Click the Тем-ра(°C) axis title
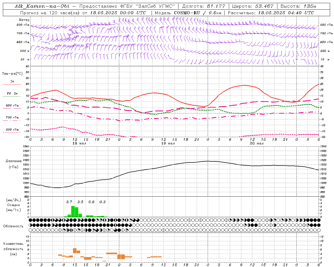Viewport: 334px width, 267px height. tap(12, 74)
